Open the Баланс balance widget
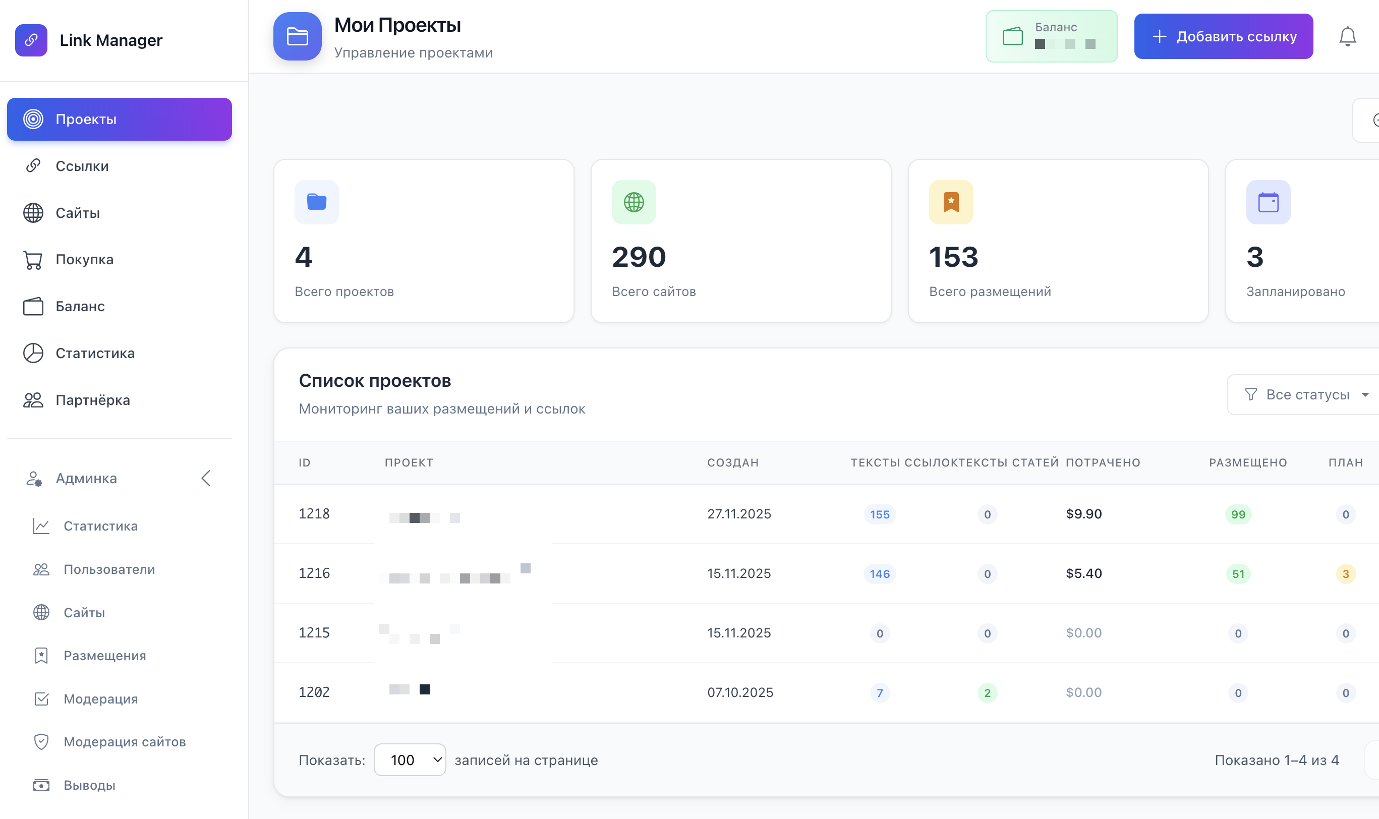The height and width of the screenshot is (819, 1379). (1051, 36)
